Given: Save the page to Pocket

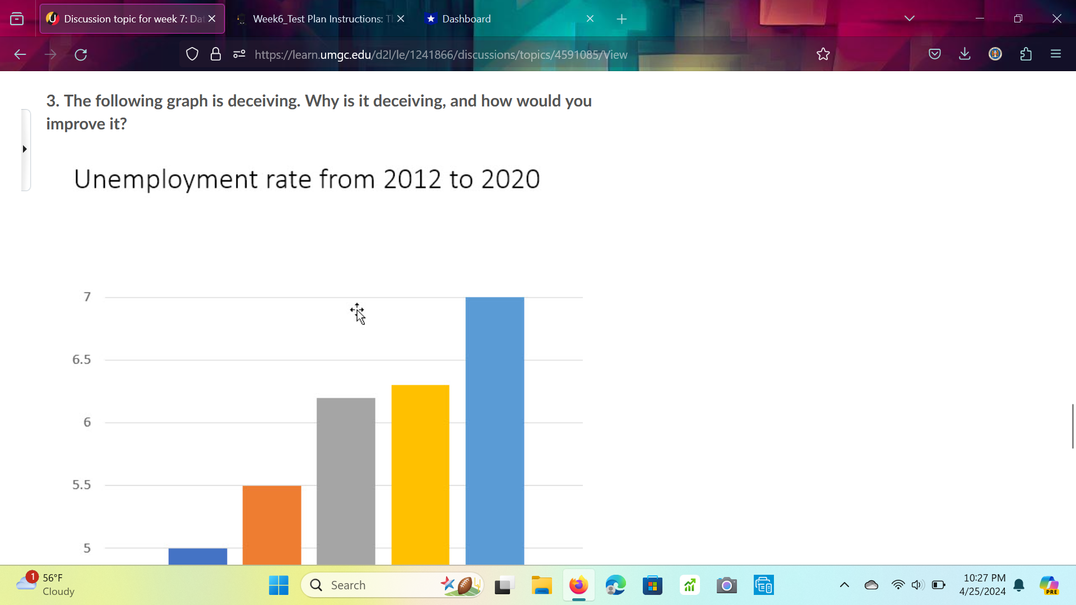Looking at the screenshot, I should pos(935,54).
